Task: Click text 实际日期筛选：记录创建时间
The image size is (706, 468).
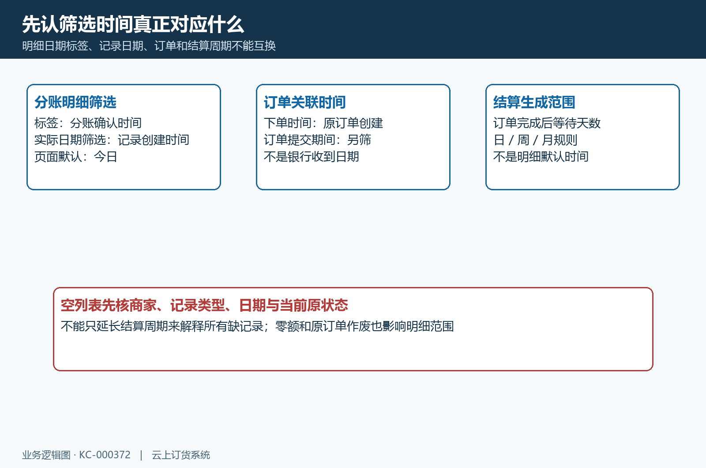Action: [x=112, y=140]
